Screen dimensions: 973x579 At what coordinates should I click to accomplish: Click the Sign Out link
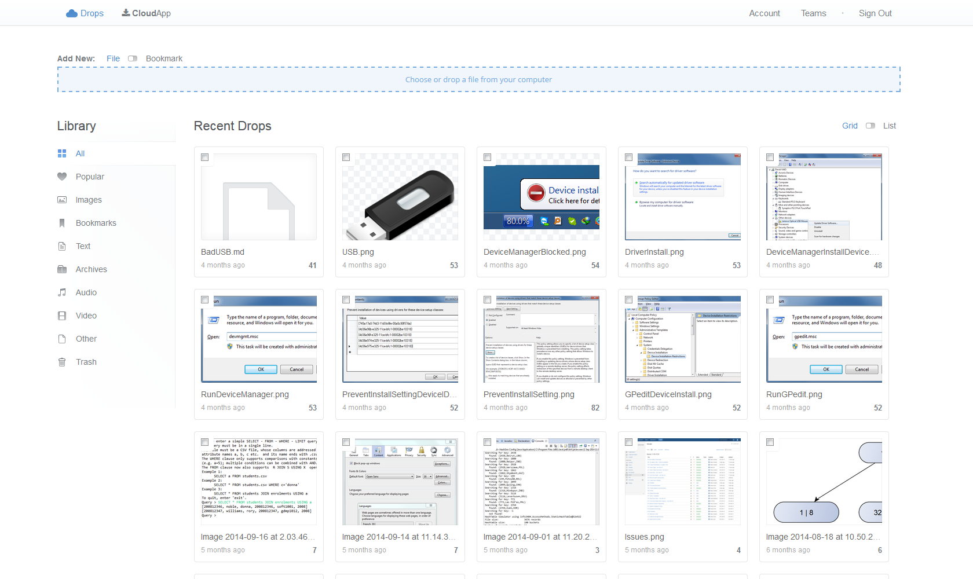point(875,13)
